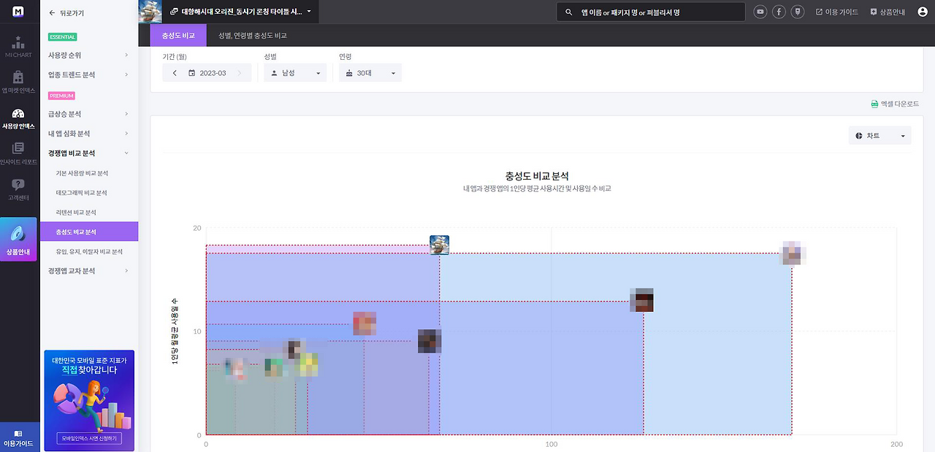Open 유입, 유지, 이탈자 비교 분석 page
935x452 pixels.
pyautogui.click(x=89, y=251)
